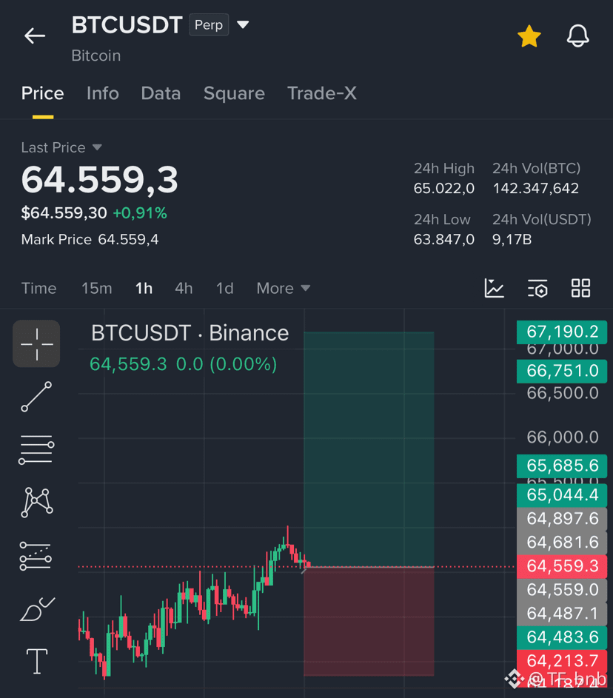Click the red stop-loss zone on chart
This screenshot has height=698, width=613.
(x=369, y=622)
